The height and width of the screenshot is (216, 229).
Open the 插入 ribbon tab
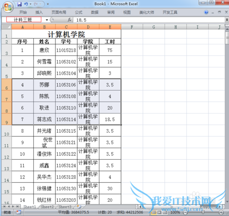(39, 12)
